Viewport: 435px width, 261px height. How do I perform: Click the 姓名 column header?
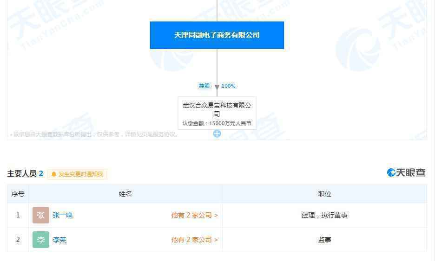pyautogui.click(x=125, y=194)
